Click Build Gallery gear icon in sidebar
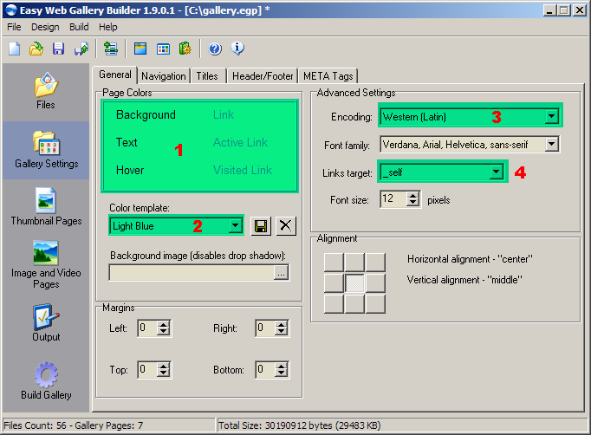 coord(46,374)
